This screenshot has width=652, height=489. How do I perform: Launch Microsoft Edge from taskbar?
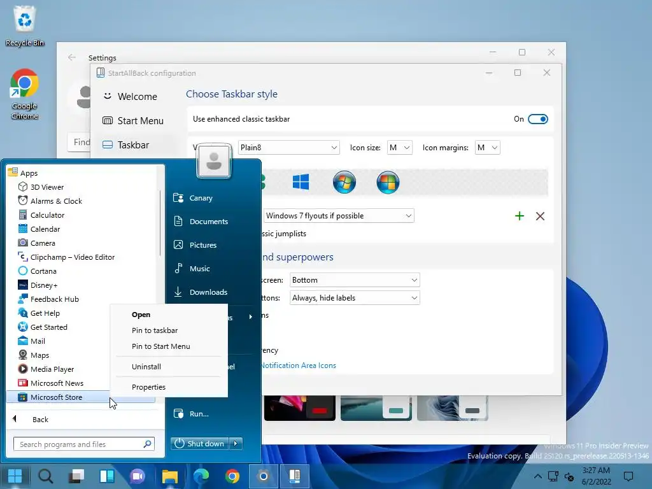pyautogui.click(x=201, y=476)
